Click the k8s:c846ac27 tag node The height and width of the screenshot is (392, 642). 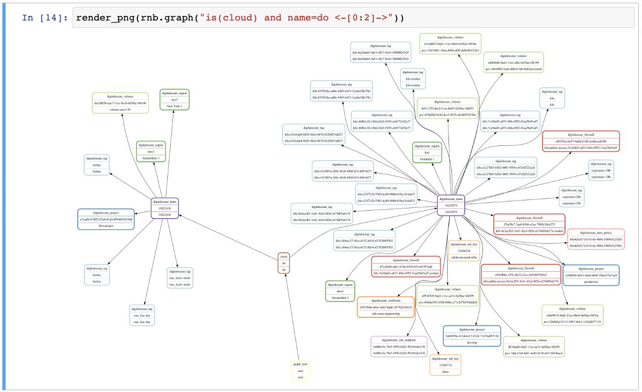pos(364,241)
